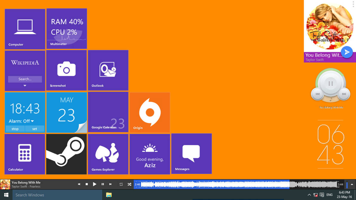Click the alarm set button
This screenshot has height=200, width=356.
click(x=35, y=129)
